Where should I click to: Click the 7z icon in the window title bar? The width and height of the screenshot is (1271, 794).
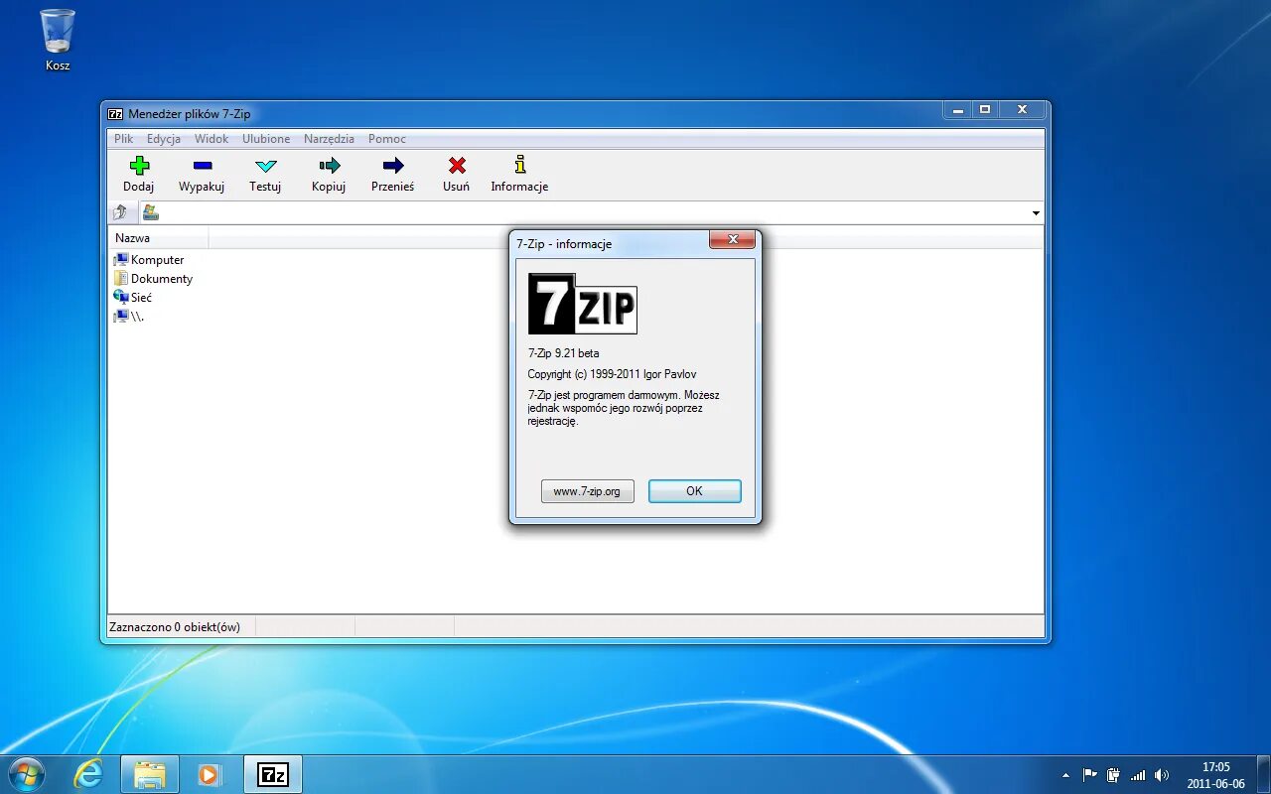pos(115,114)
